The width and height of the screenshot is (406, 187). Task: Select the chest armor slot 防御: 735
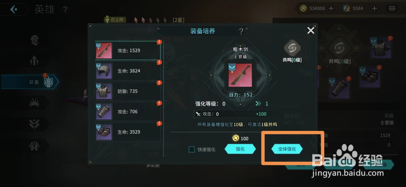pos(128,91)
